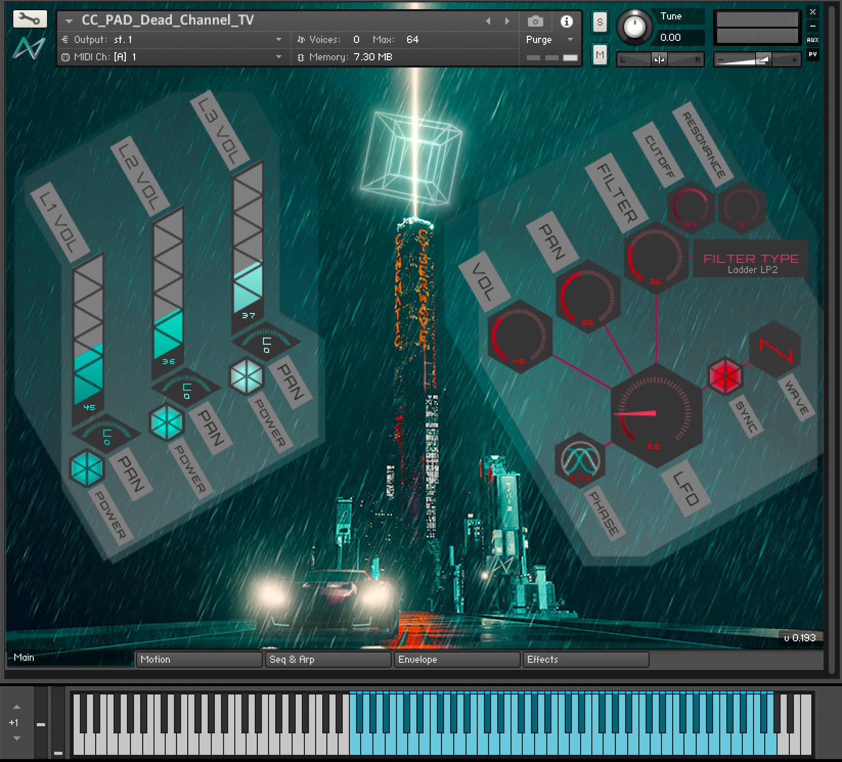Click the RESONANCE knob
Image resolution: width=842 pixels, height=762 pixels.
point(741,207)
